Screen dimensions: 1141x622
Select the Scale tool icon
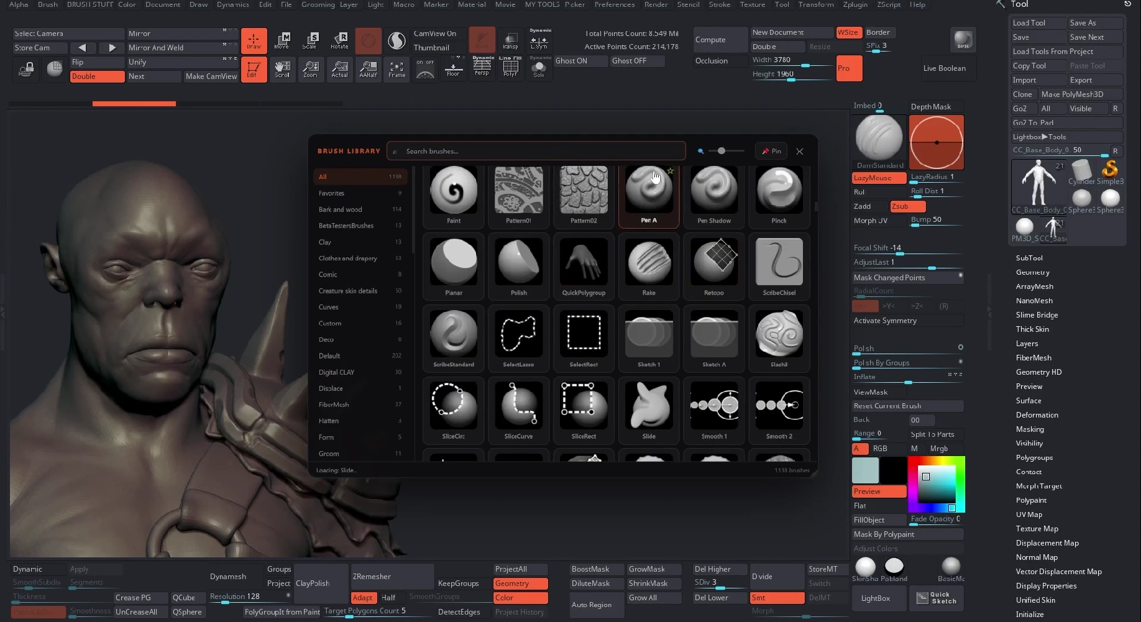coord(309,40)
